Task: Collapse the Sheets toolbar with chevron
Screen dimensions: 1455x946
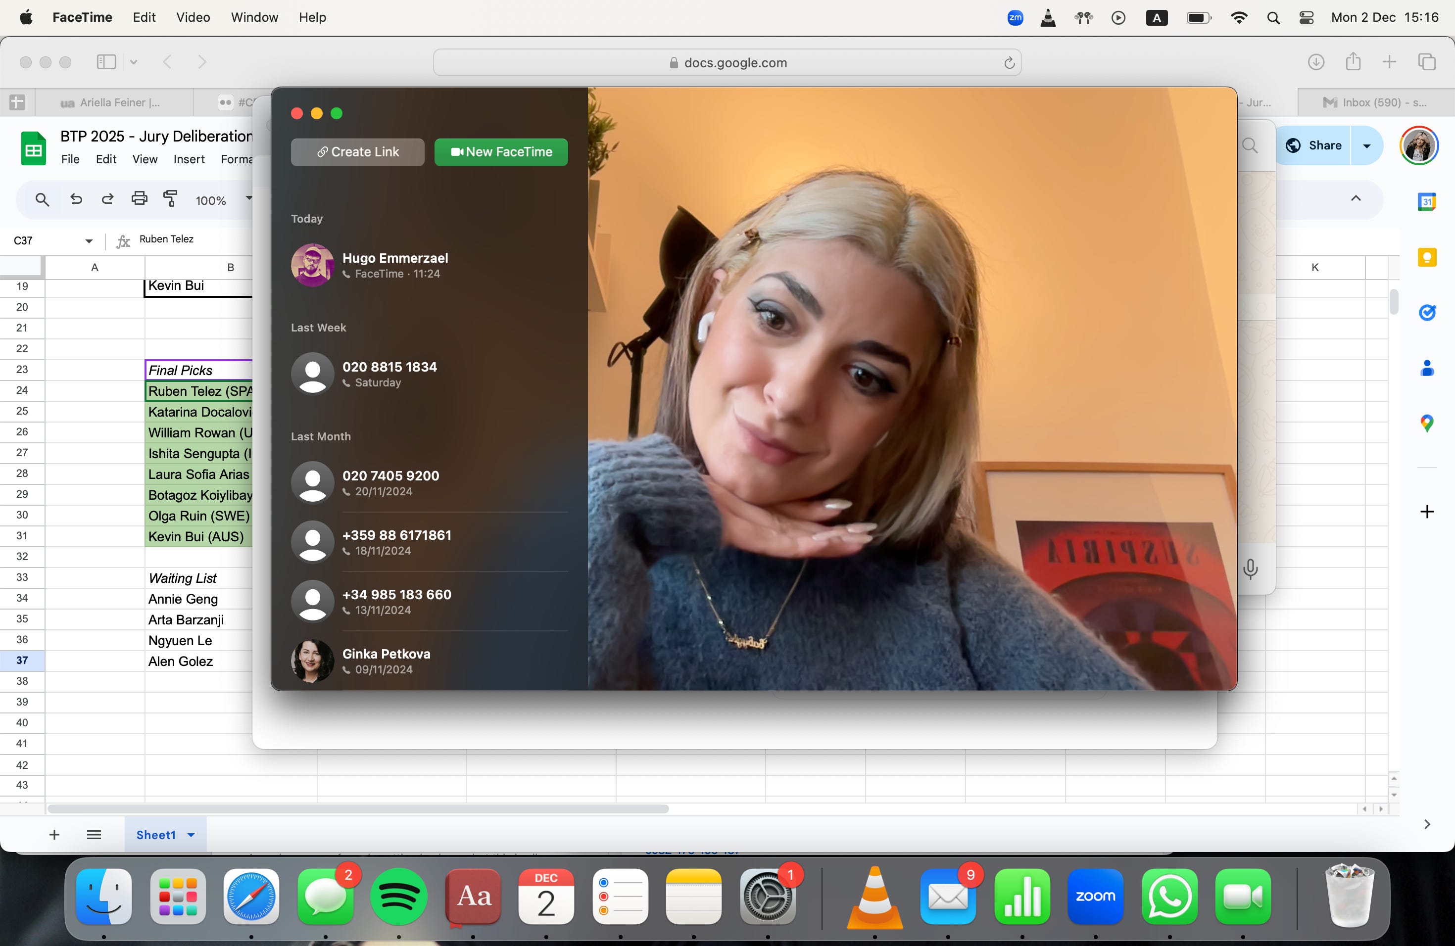Action: (1356, 198)
